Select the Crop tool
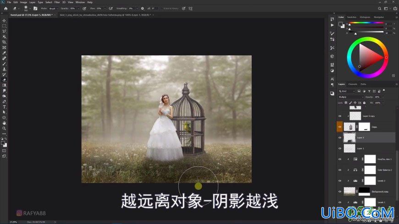 click(4, 42)
